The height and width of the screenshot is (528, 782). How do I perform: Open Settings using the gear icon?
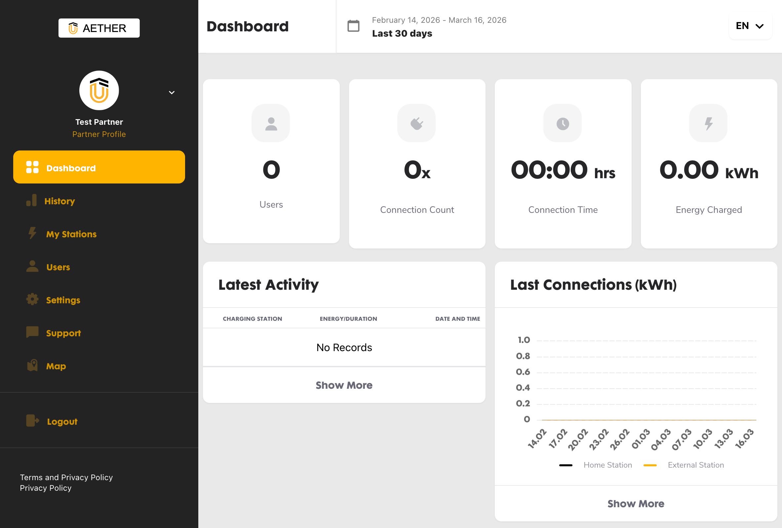coord(32,299)
